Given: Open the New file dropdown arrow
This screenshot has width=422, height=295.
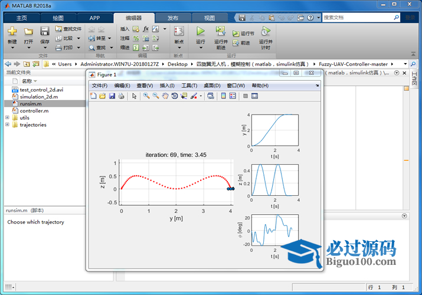Looking at the screenshot, I should (x=12, y=48).
